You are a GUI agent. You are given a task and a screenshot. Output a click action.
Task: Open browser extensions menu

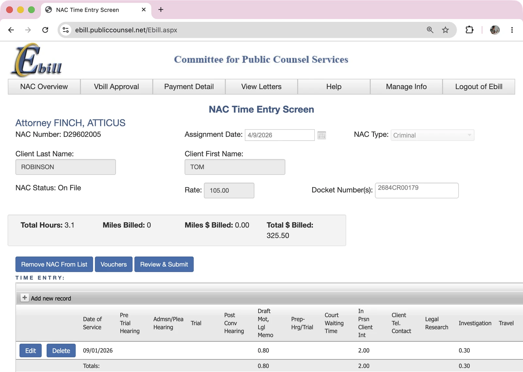tap(469, 30)
